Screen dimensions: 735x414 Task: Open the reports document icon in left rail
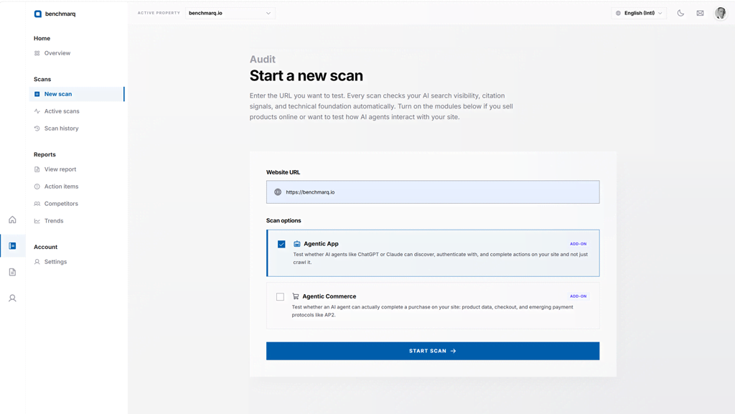click(12, 272)
